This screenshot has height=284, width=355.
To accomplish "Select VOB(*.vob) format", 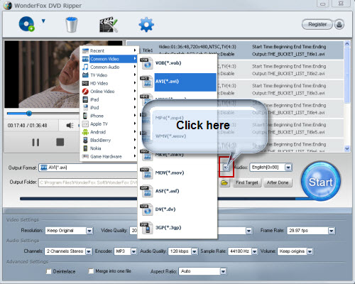I will click(x=177, y=63).
